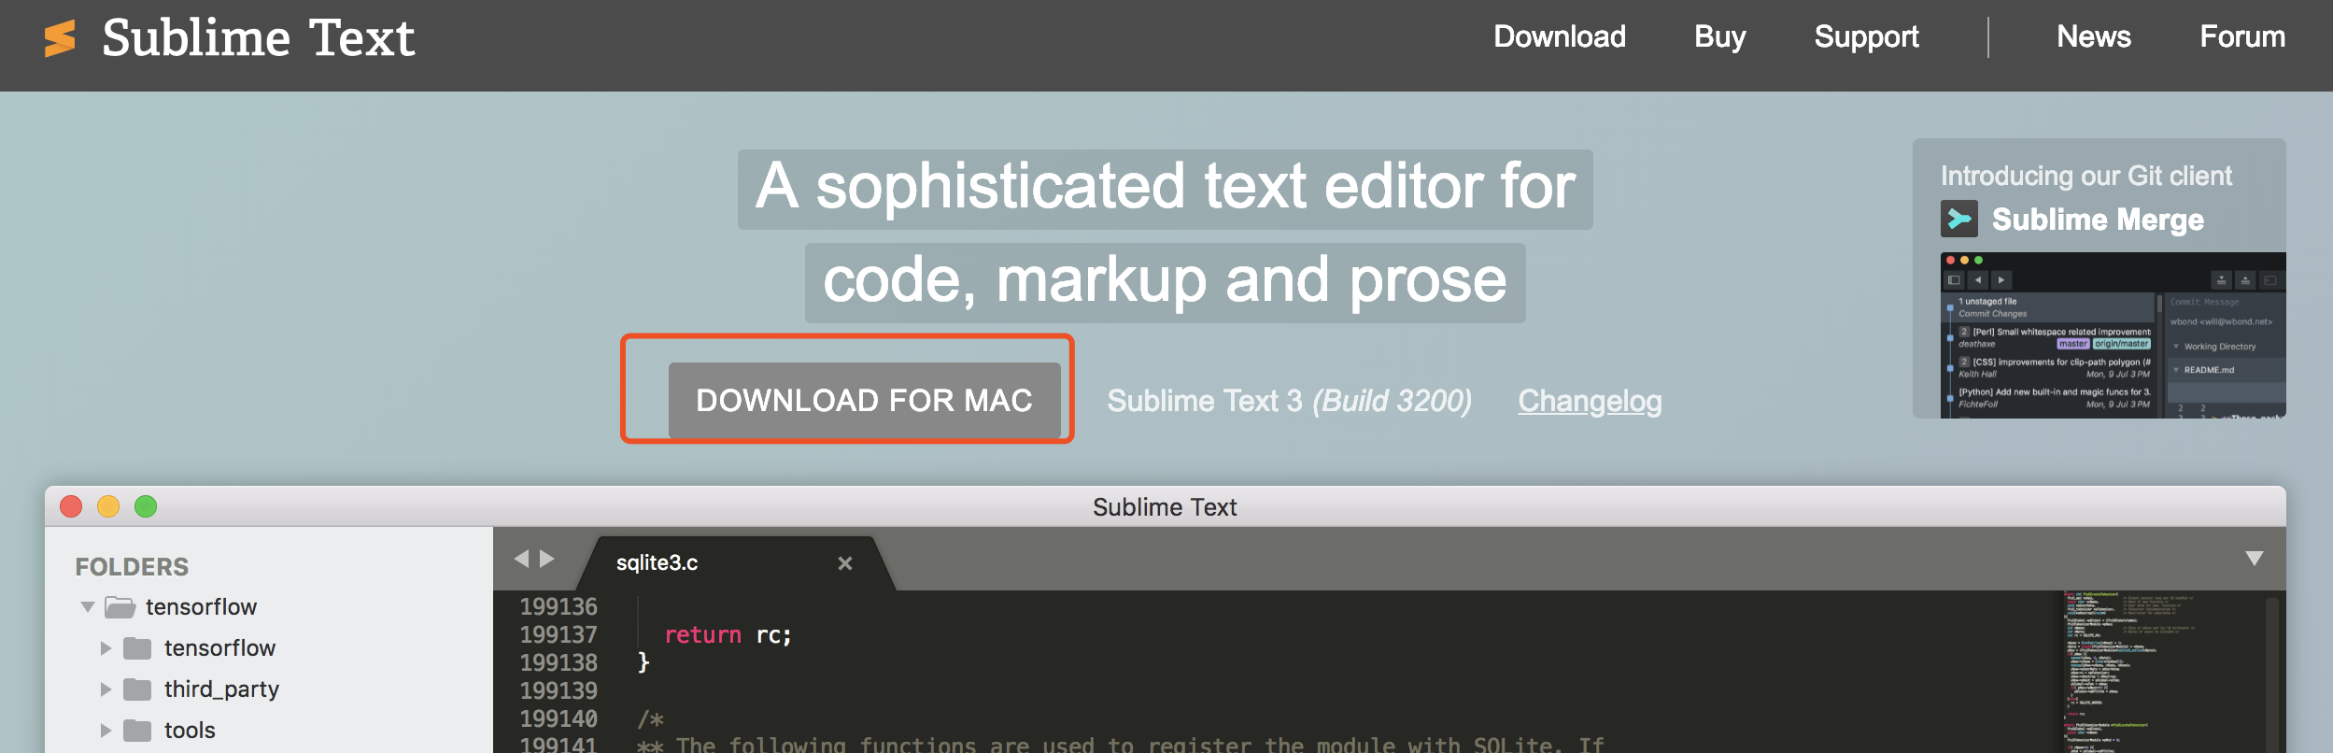This screenshot has height=753, width=2333.
Task: Go to the Buy page
Action: click(1719, 36)
